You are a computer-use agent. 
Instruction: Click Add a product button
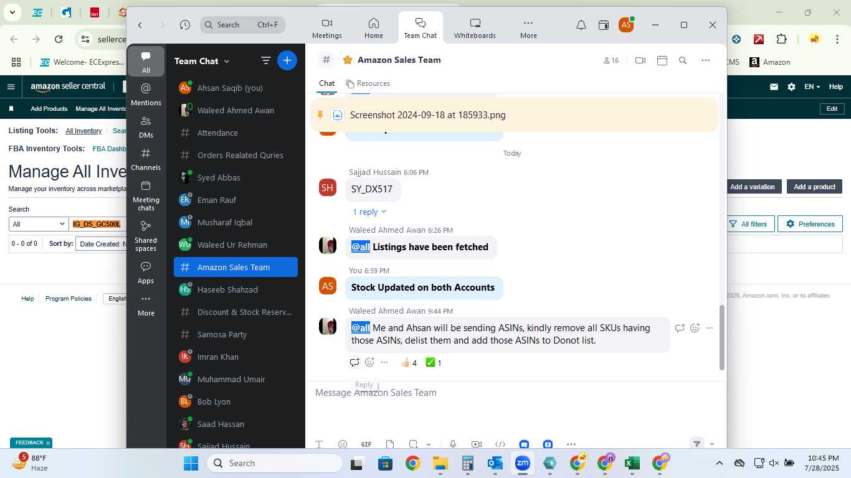click(814, 187)
